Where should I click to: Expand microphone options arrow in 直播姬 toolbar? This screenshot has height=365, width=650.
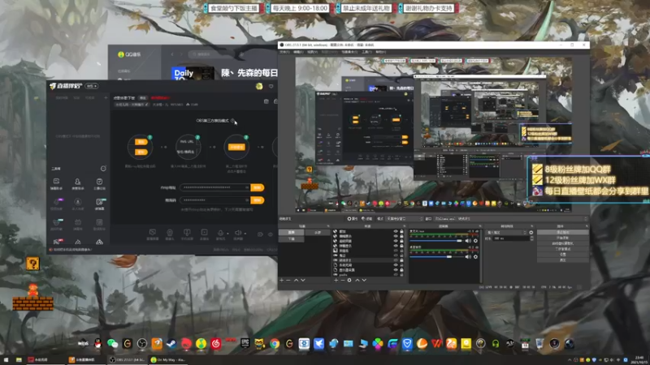[x=227, y=234]
